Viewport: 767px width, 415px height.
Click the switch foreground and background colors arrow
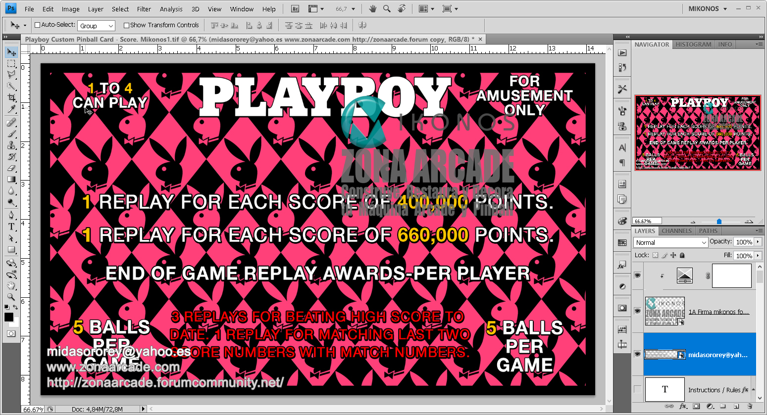tap(16, 308)
